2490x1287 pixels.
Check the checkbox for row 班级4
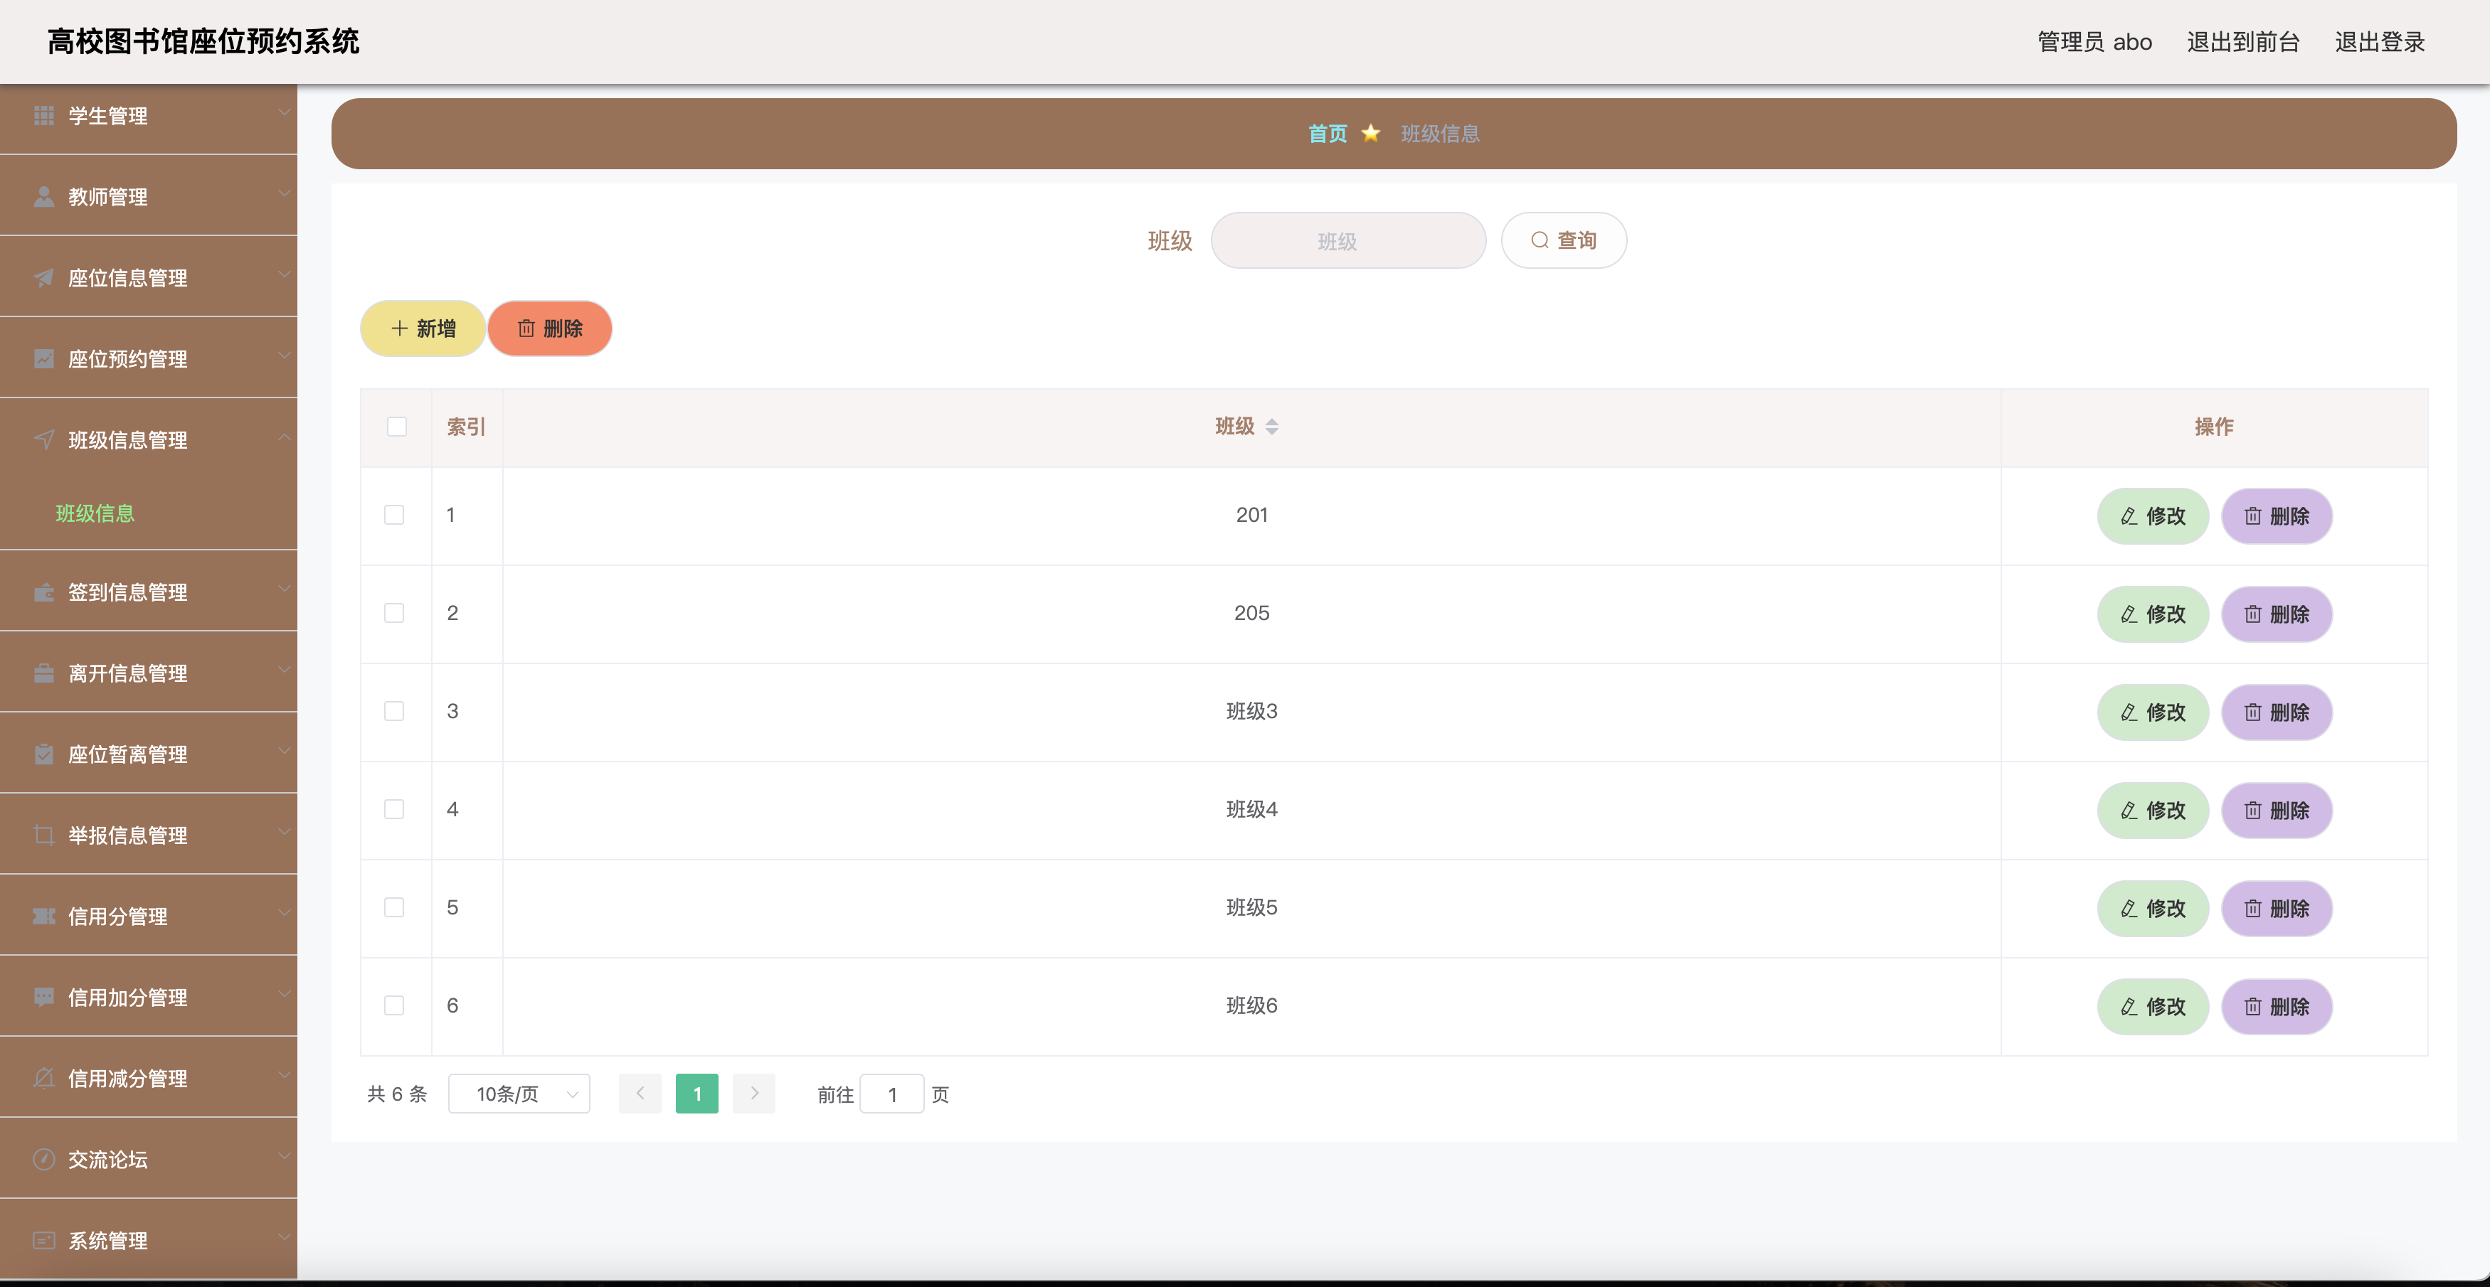pos(394,810)
